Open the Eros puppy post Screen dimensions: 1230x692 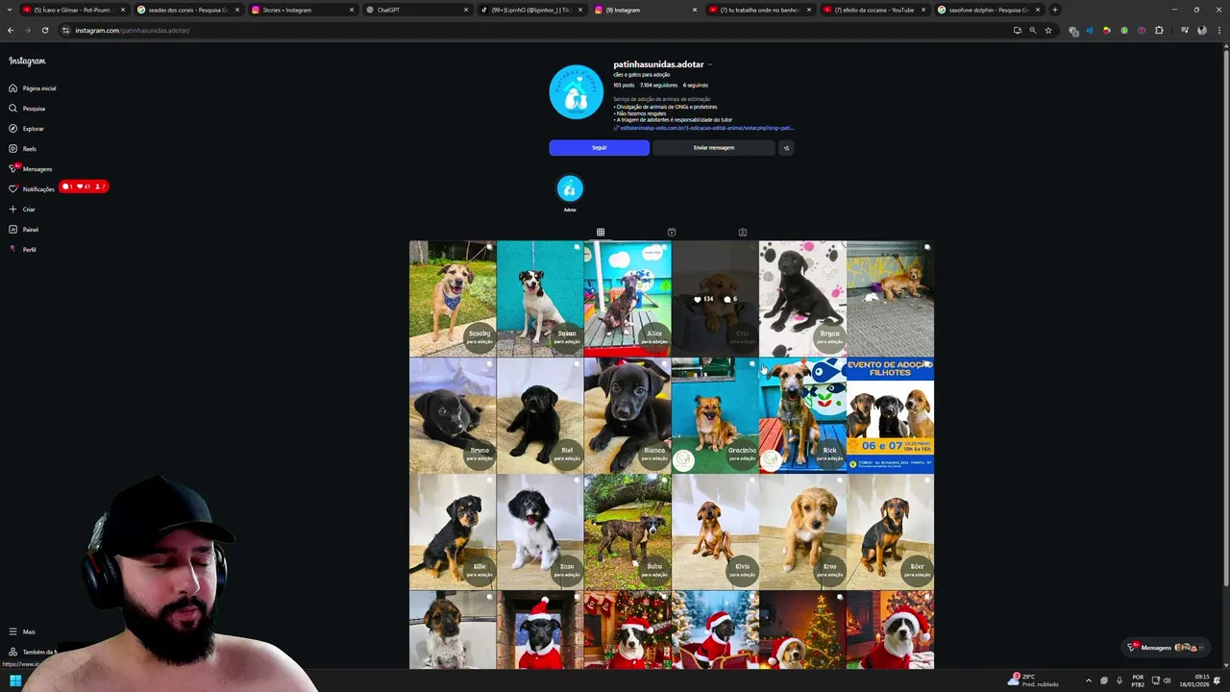(x=802, y=531)
